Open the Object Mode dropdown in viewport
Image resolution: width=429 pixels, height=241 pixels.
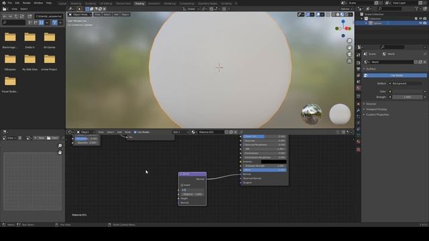click(x=80, y=15)
